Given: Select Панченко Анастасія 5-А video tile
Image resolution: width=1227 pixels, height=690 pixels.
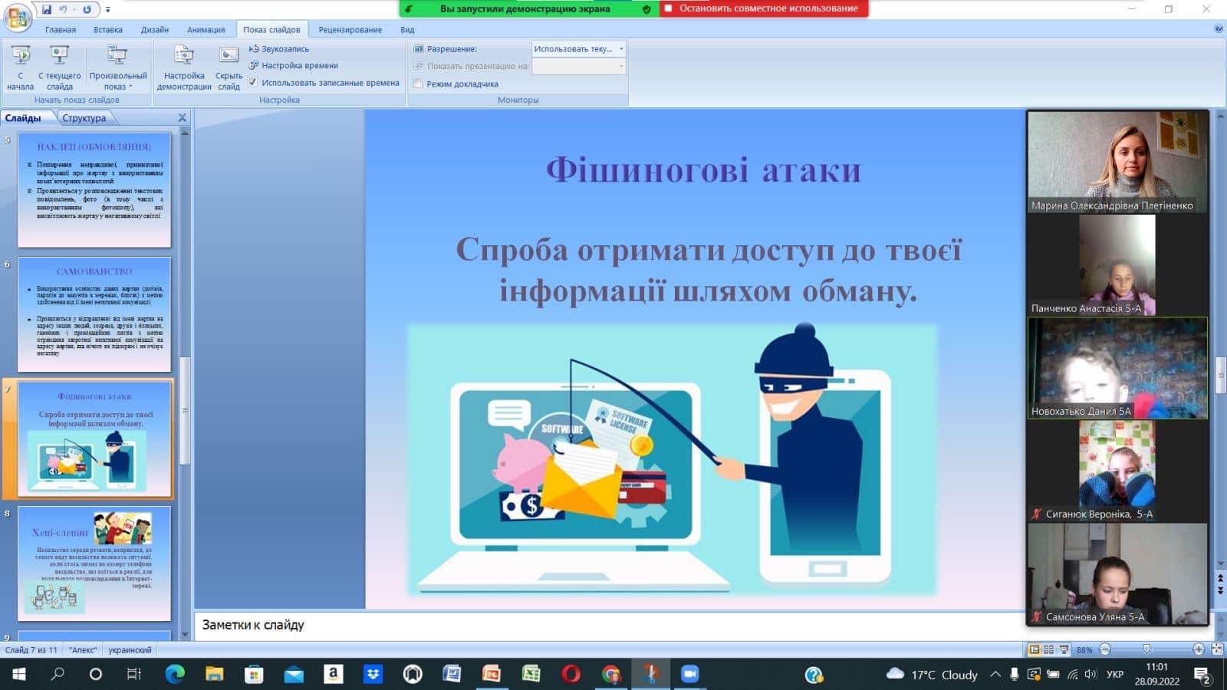Looking at the screenshot, I should [x=1117, y=265].
